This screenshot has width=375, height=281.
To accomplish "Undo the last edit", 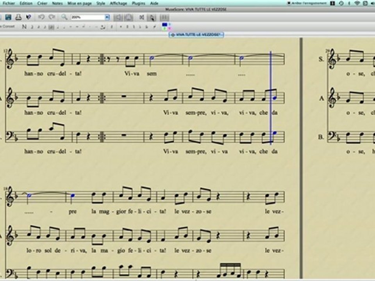I will (x=41, y=17).
